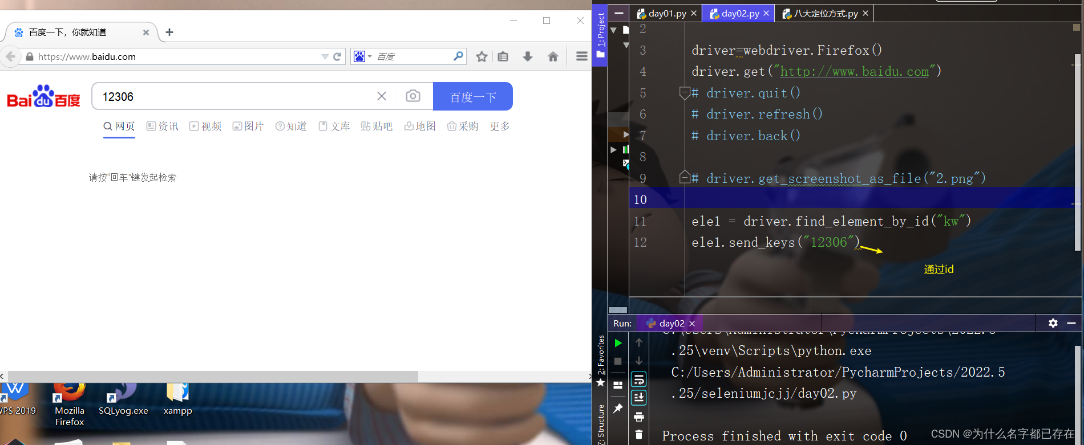The height and width of the screenshot is (445, 1084).
Task: Open a new Firefox tab
Action: (x=169, y=32)
